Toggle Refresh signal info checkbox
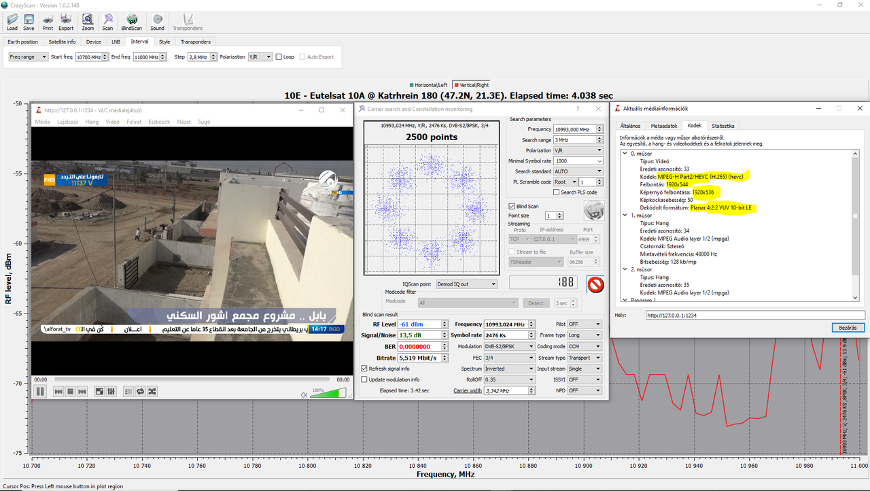Image resolution: width=870 pixels, height=491 pixels. [x=364, y=369]
